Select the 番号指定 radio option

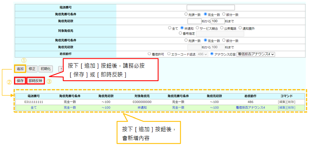point(181,34)
